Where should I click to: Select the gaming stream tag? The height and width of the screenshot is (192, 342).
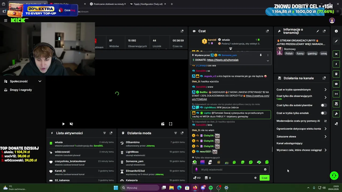[x=312, y=54]
